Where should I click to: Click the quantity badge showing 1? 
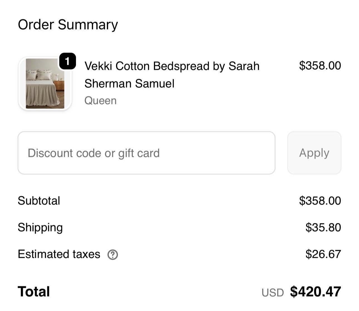(67, 61)
